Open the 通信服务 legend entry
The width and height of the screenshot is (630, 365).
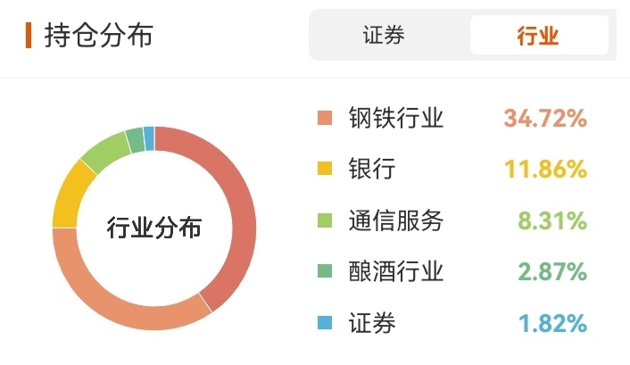pyautogui.click(x=395, y=220)
